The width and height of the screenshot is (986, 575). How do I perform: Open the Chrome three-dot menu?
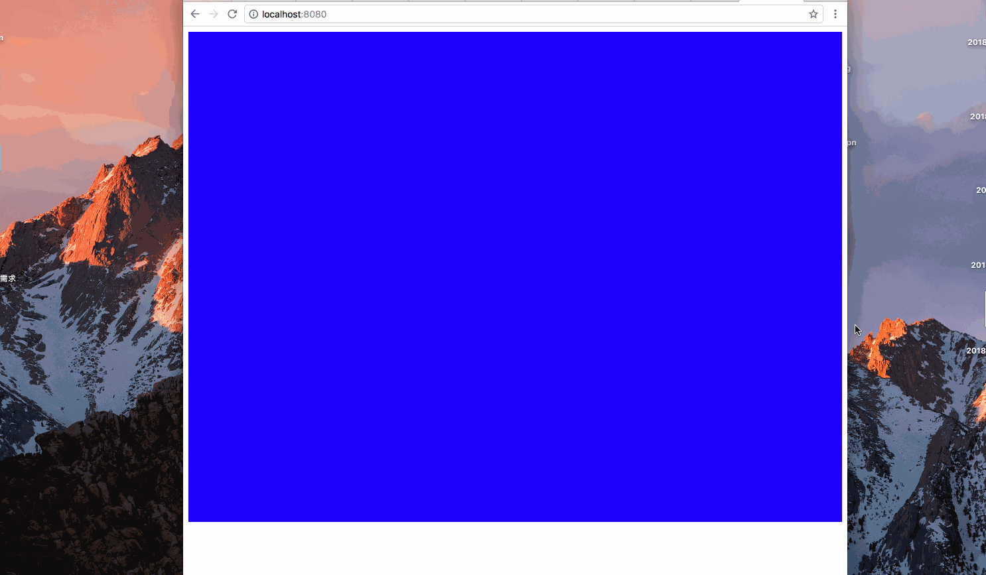click(x=835, y=14)
